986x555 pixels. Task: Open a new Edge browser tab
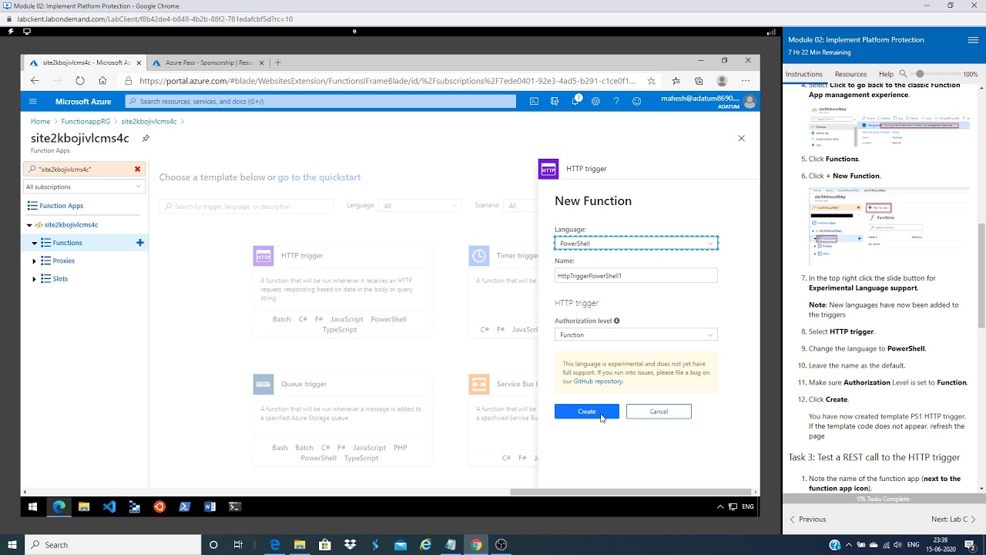[x=278, y=62]
